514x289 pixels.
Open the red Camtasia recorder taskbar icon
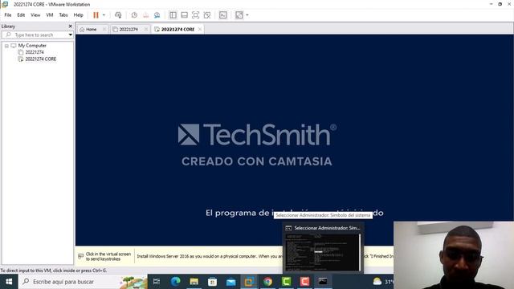304,282
